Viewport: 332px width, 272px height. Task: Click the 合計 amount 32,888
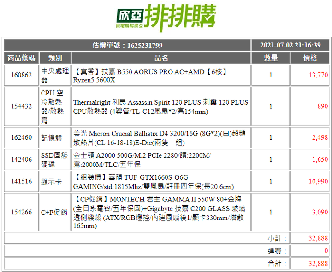point(318,264)
